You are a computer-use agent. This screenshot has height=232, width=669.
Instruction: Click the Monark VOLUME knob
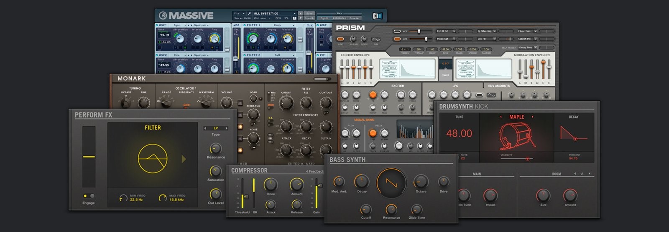point(227,102)
